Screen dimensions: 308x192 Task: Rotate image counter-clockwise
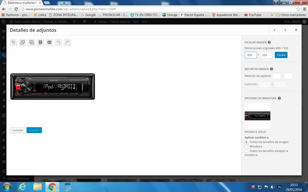click(x=22, y=42)
